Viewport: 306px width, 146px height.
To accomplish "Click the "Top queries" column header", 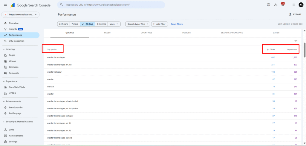I will pos(52,50).
